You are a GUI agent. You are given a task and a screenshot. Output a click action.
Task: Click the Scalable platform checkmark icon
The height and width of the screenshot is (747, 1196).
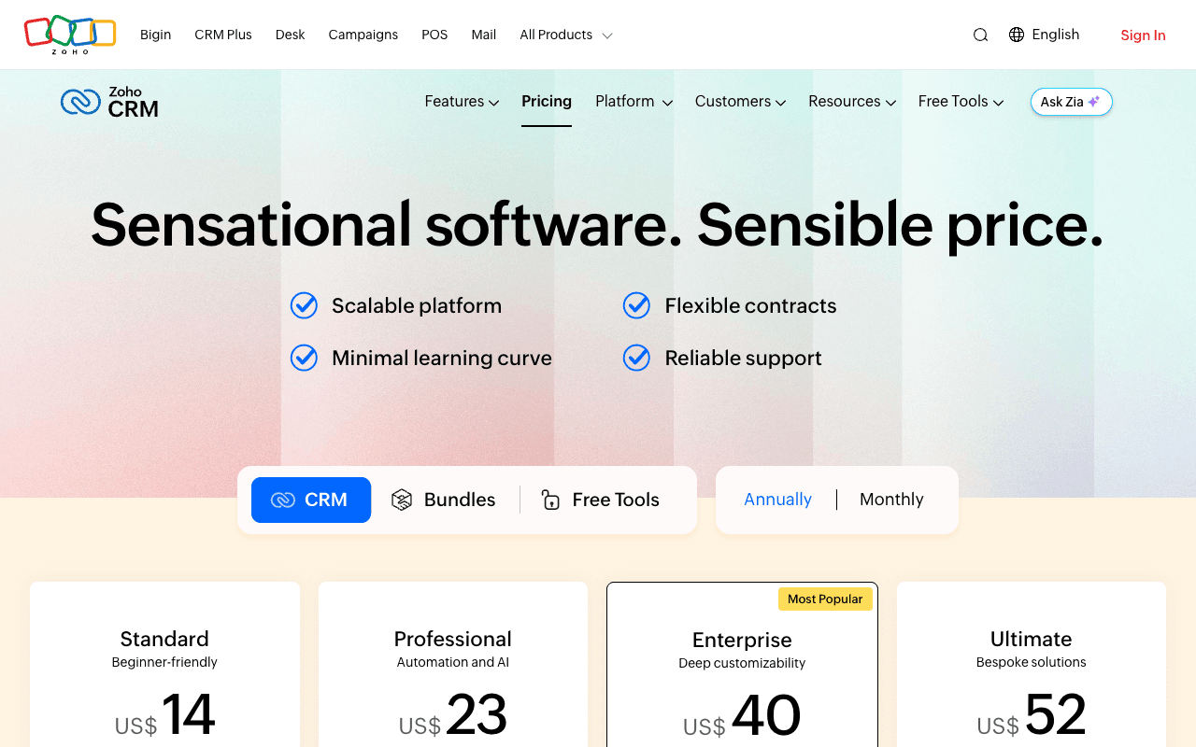point(304,305)
